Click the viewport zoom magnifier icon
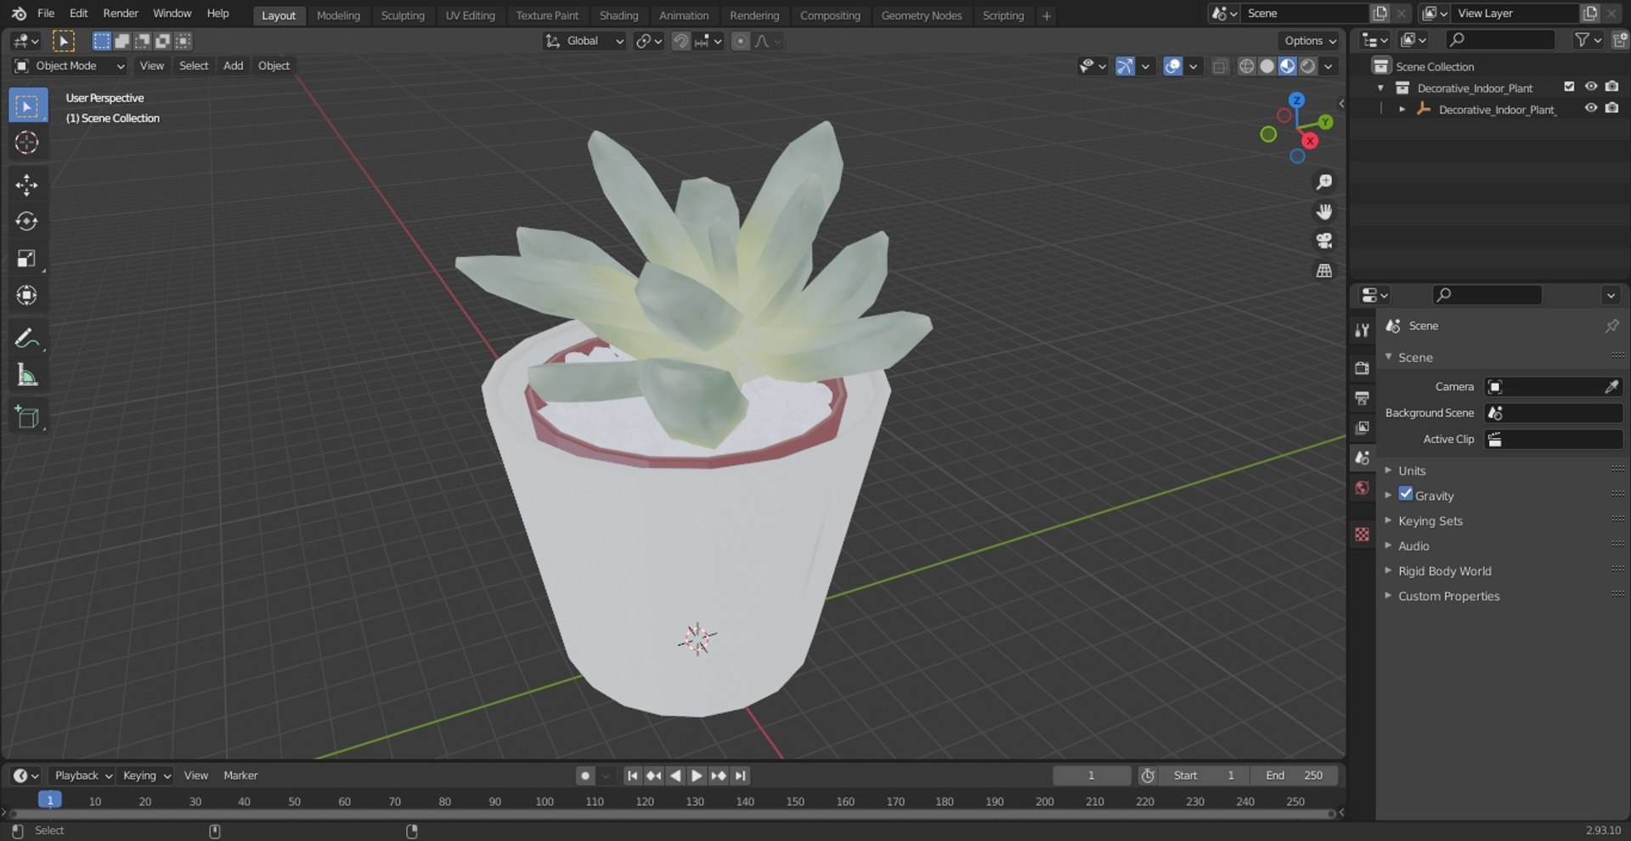The height and width of the screenshot is (841, 1631). (1323, 182)
